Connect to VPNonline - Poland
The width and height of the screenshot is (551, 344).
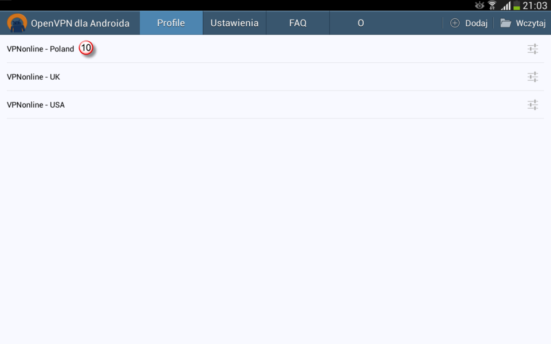tap(41, 49)
